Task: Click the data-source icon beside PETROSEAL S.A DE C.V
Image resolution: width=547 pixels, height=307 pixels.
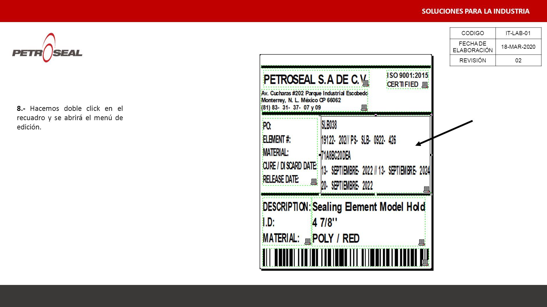Action: pos(366,83)
